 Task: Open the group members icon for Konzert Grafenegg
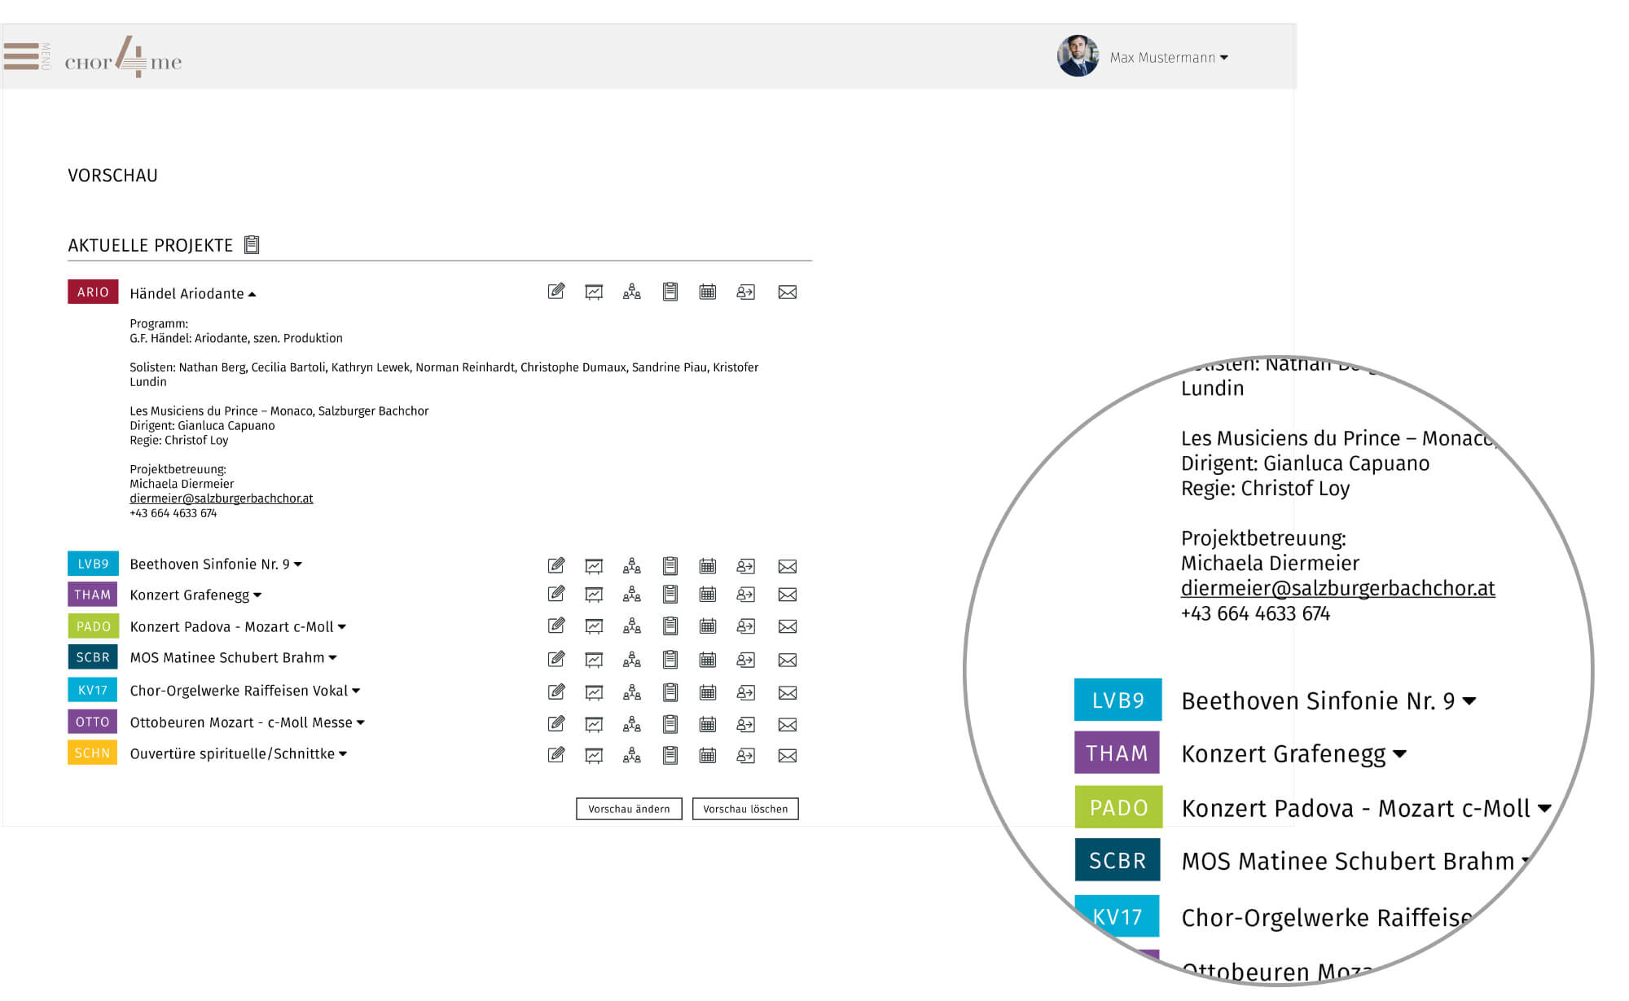631,595
